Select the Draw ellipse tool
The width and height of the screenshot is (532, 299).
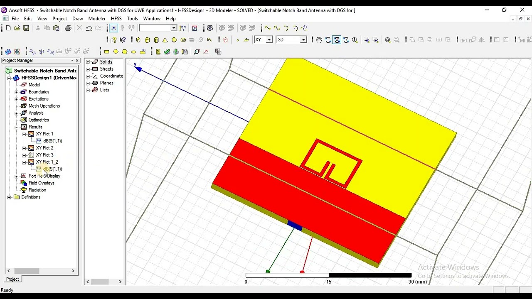133,51
